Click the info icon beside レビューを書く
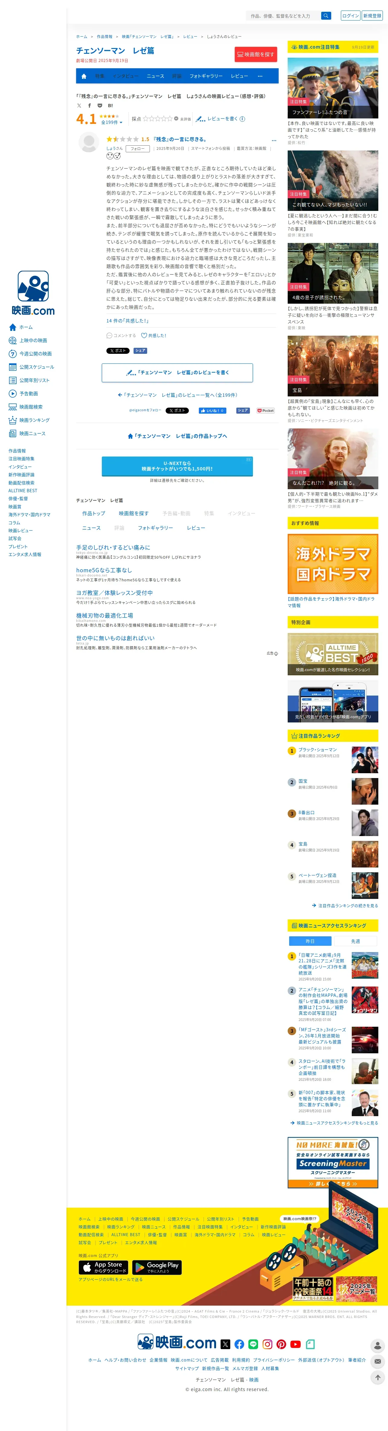388x1431 pixels. click(x=242, y=119)
